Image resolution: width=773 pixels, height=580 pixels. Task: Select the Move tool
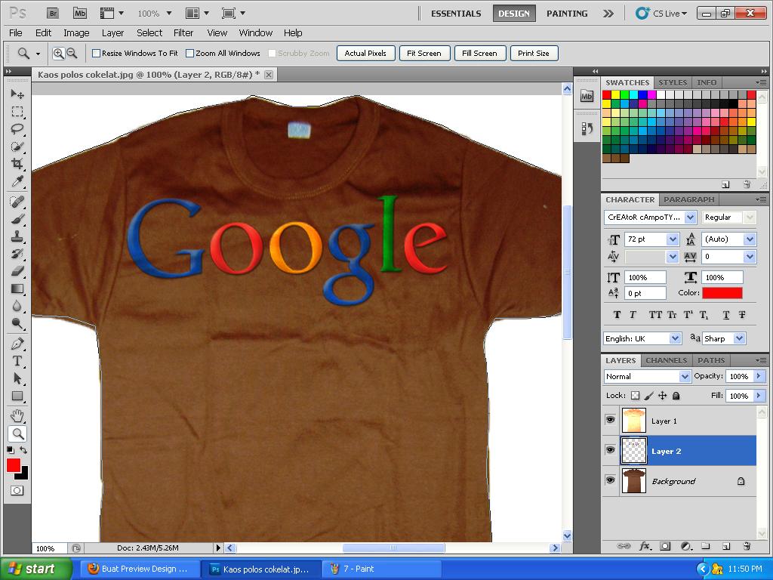(x=17, y=94)
